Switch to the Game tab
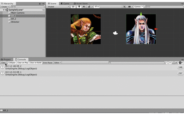This screenshot has width=184, height=115. [x=65, y=3]
